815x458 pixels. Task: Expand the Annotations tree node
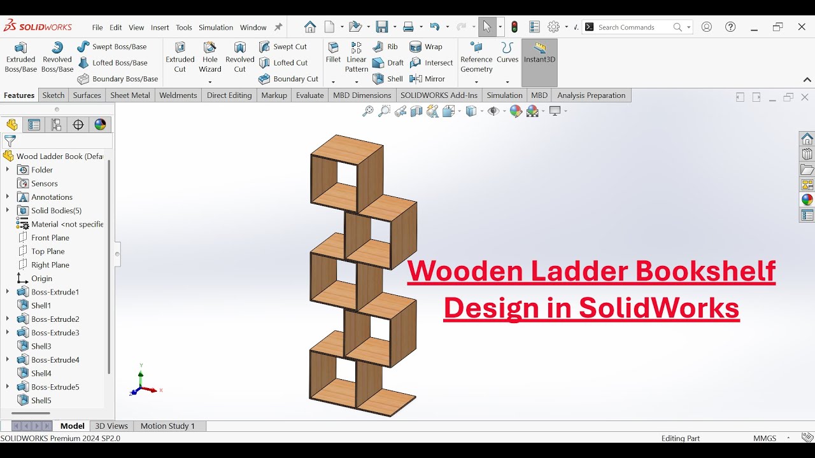8,197
